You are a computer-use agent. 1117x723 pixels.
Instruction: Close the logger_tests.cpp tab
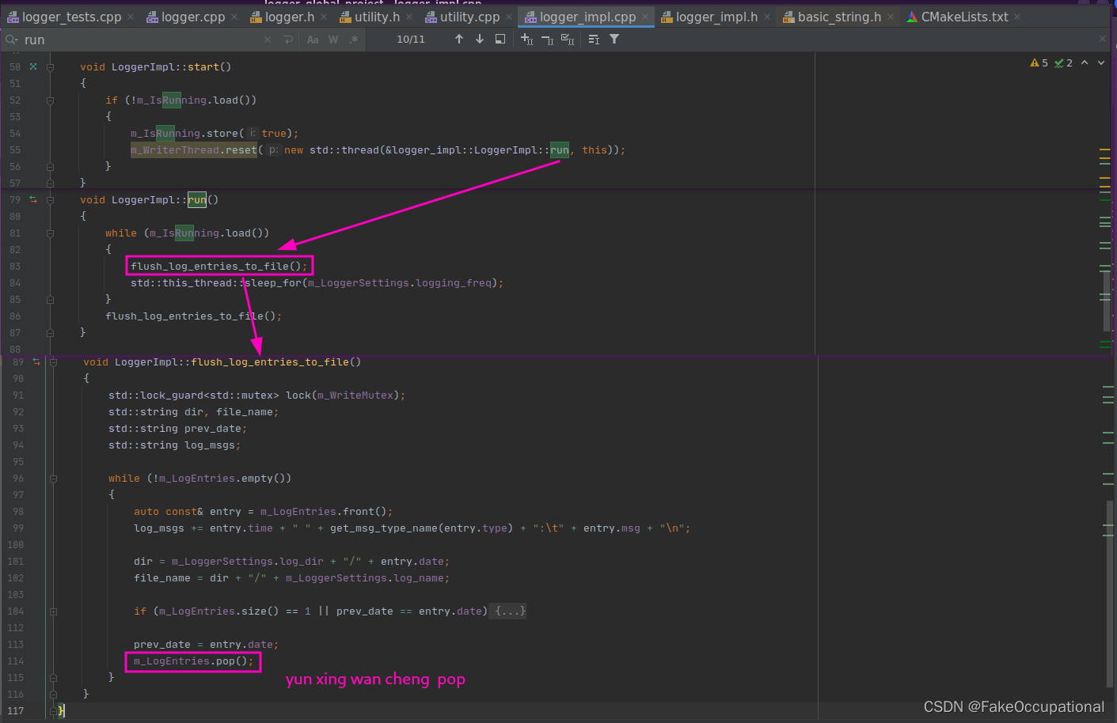pyautogui.click(x=131, y=17)
